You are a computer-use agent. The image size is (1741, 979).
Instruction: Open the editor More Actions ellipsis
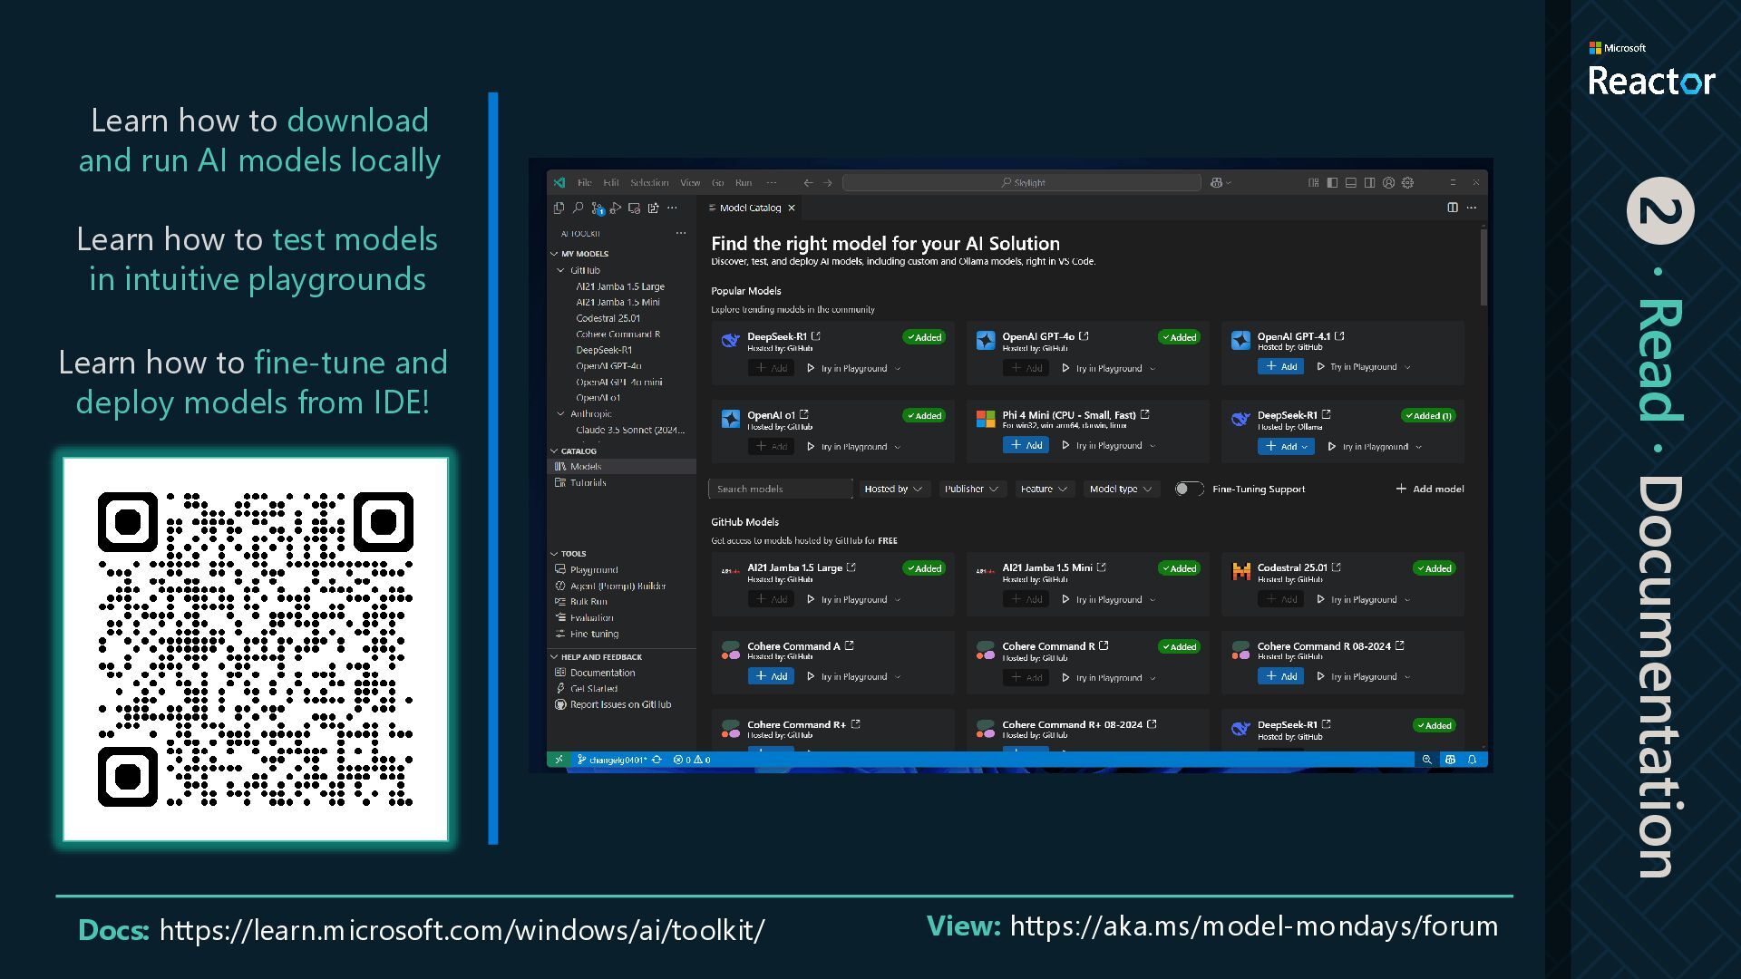(1472, 208)
